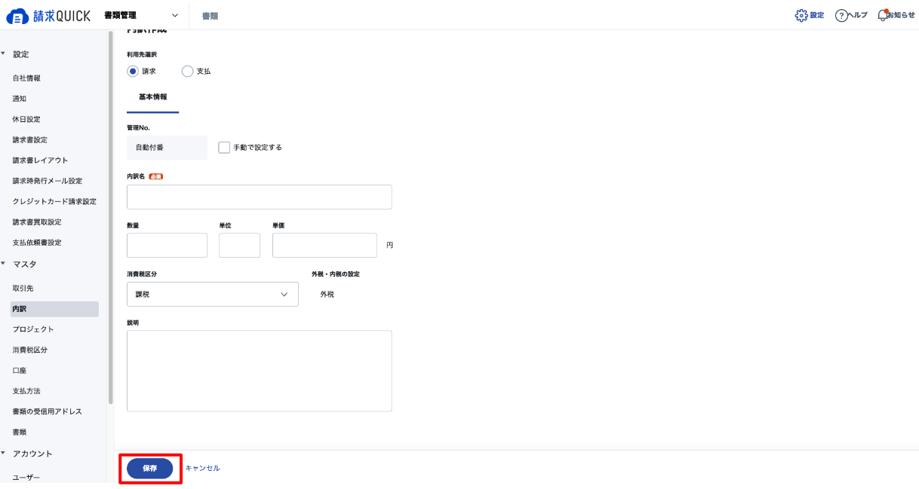Switch to the 基本情報 tab
This screenshot has height=489, width=919.
(x=153, y=97)
